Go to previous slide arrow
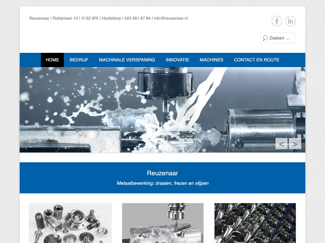325x243 pixels. coord(281,144)
